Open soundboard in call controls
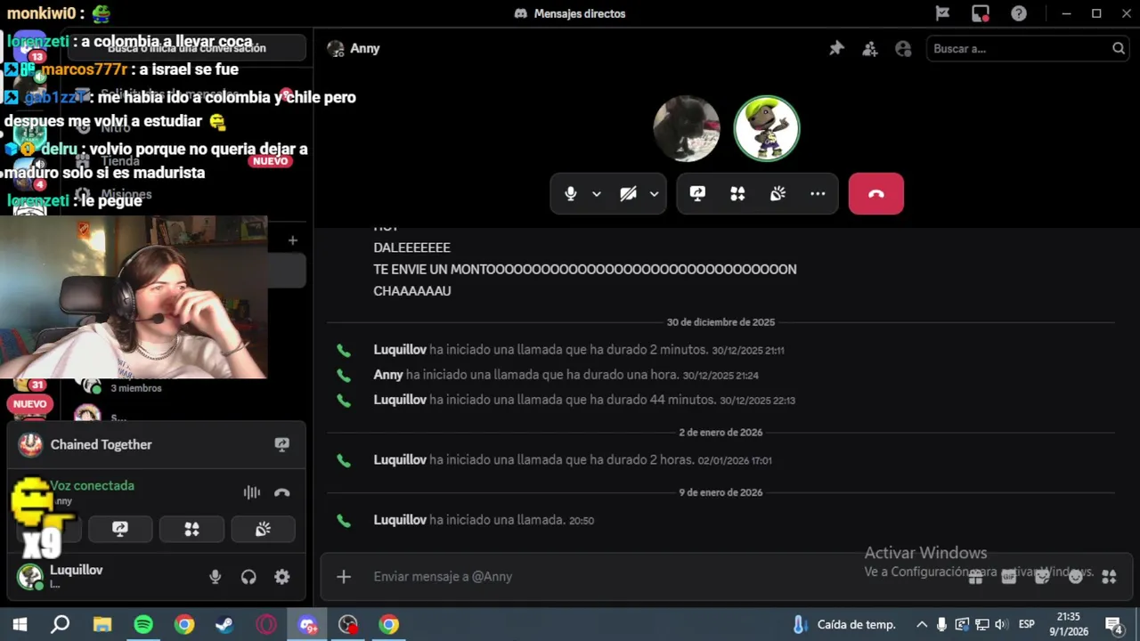 click(x=778, y=193)
